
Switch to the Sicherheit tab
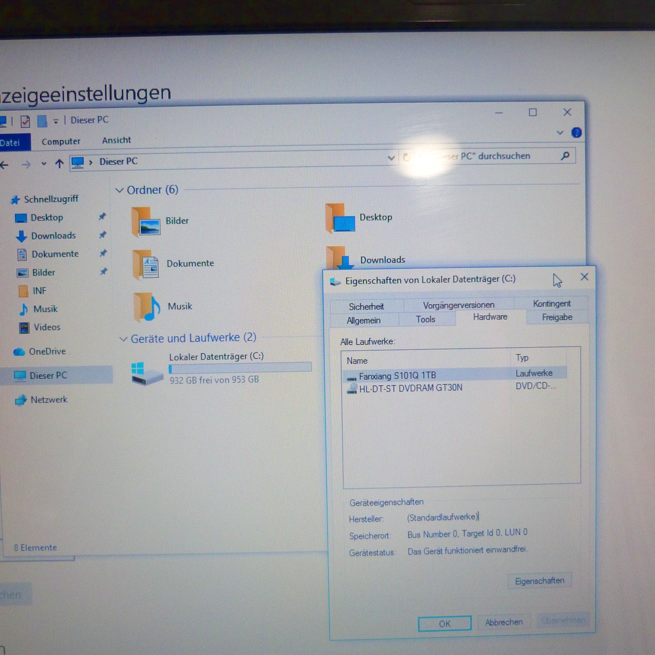[x=366, y=306]
